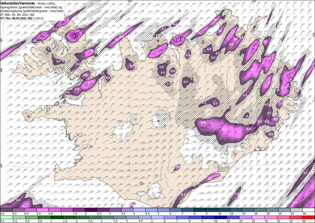This screenshot has height=223, width=315.
Task: Click the navy blue bottom-row swatch above 10
Action: point(220,217)
